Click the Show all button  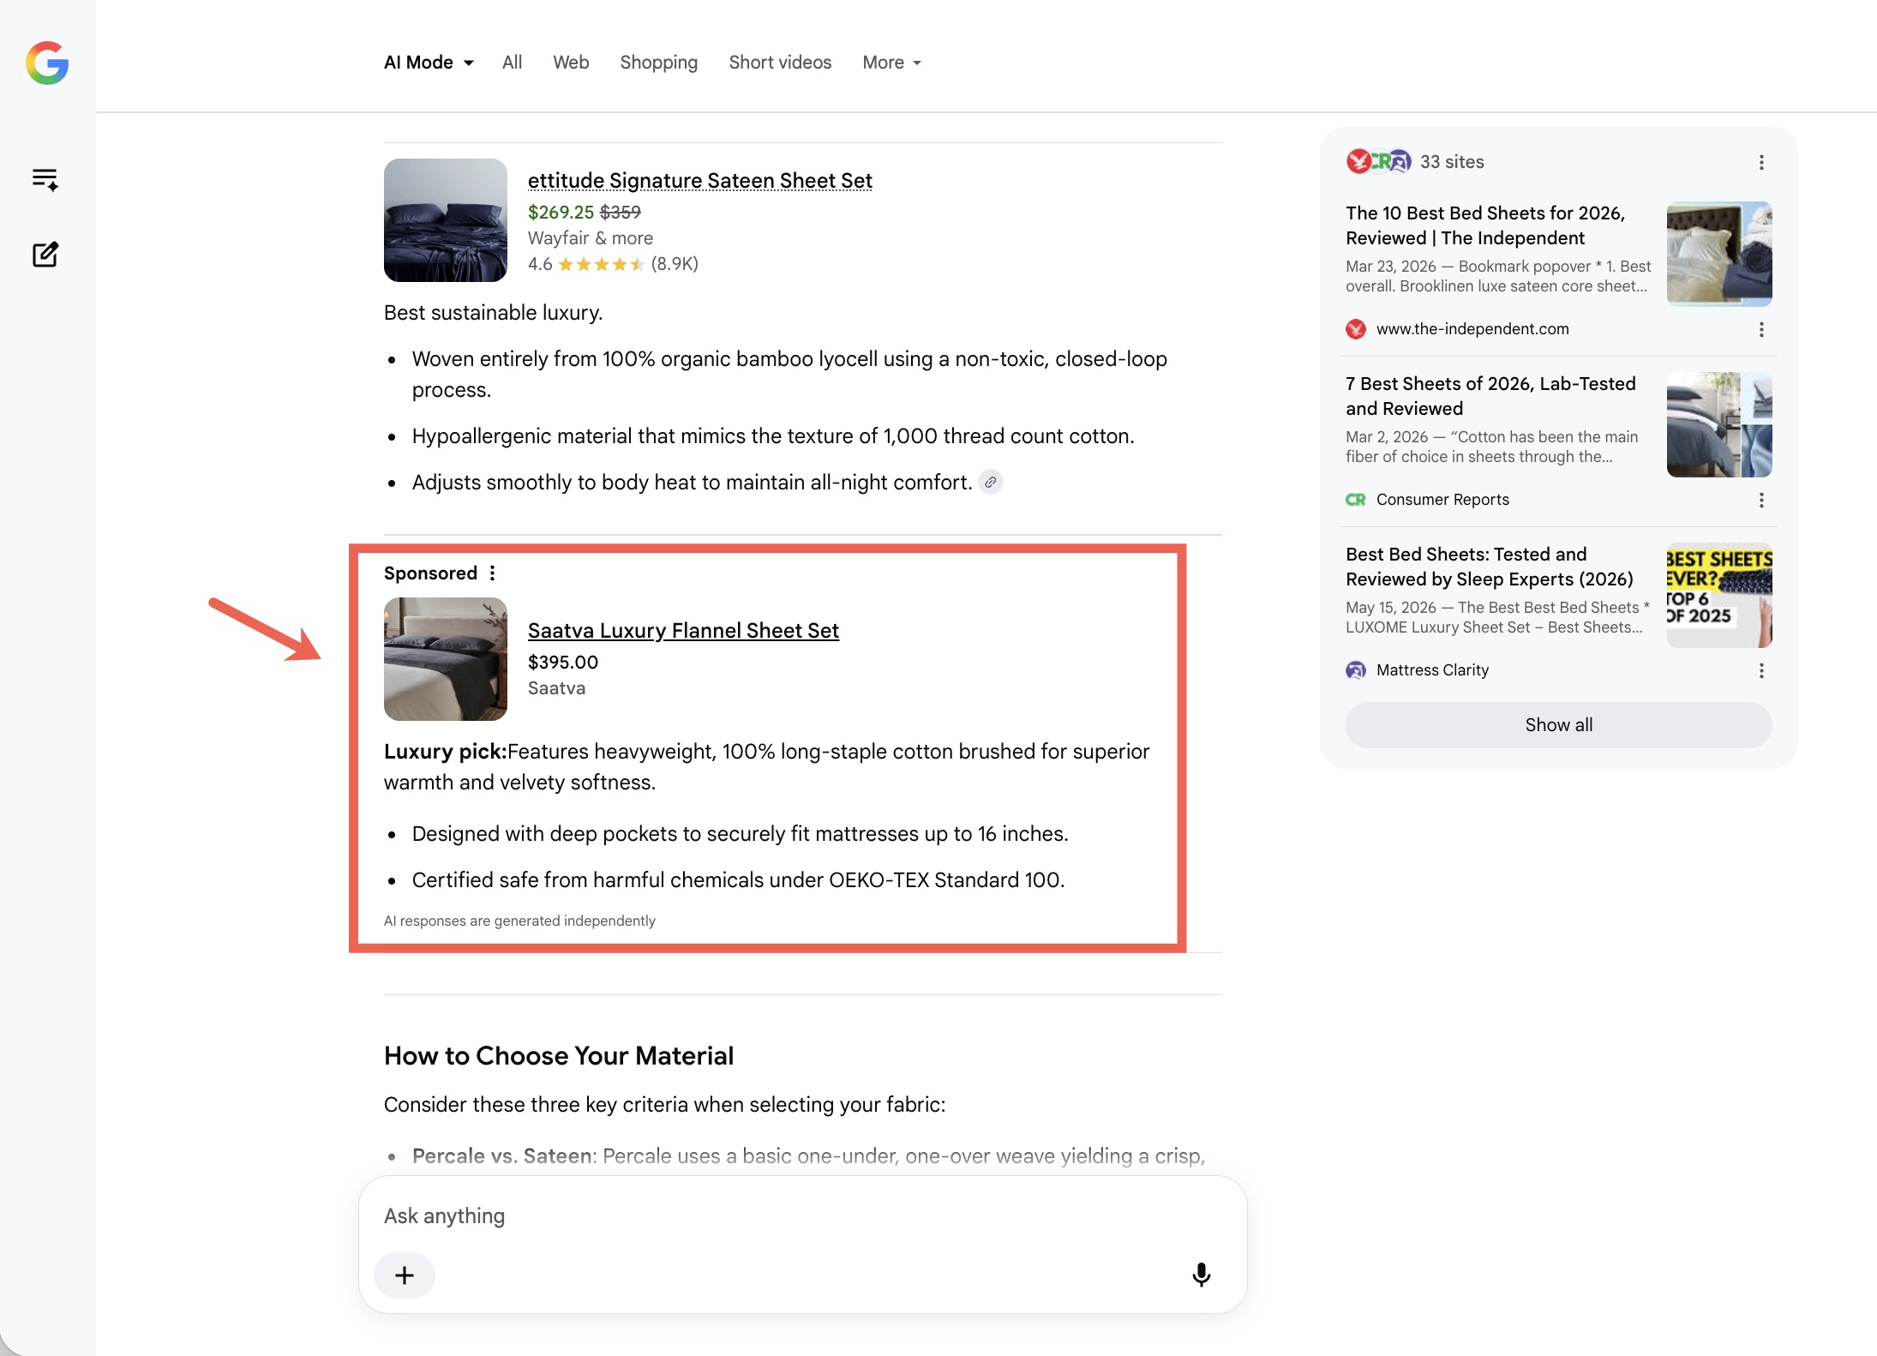pos(1558,725)
